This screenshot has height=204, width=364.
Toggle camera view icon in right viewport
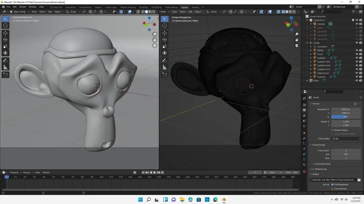[297, 46]
